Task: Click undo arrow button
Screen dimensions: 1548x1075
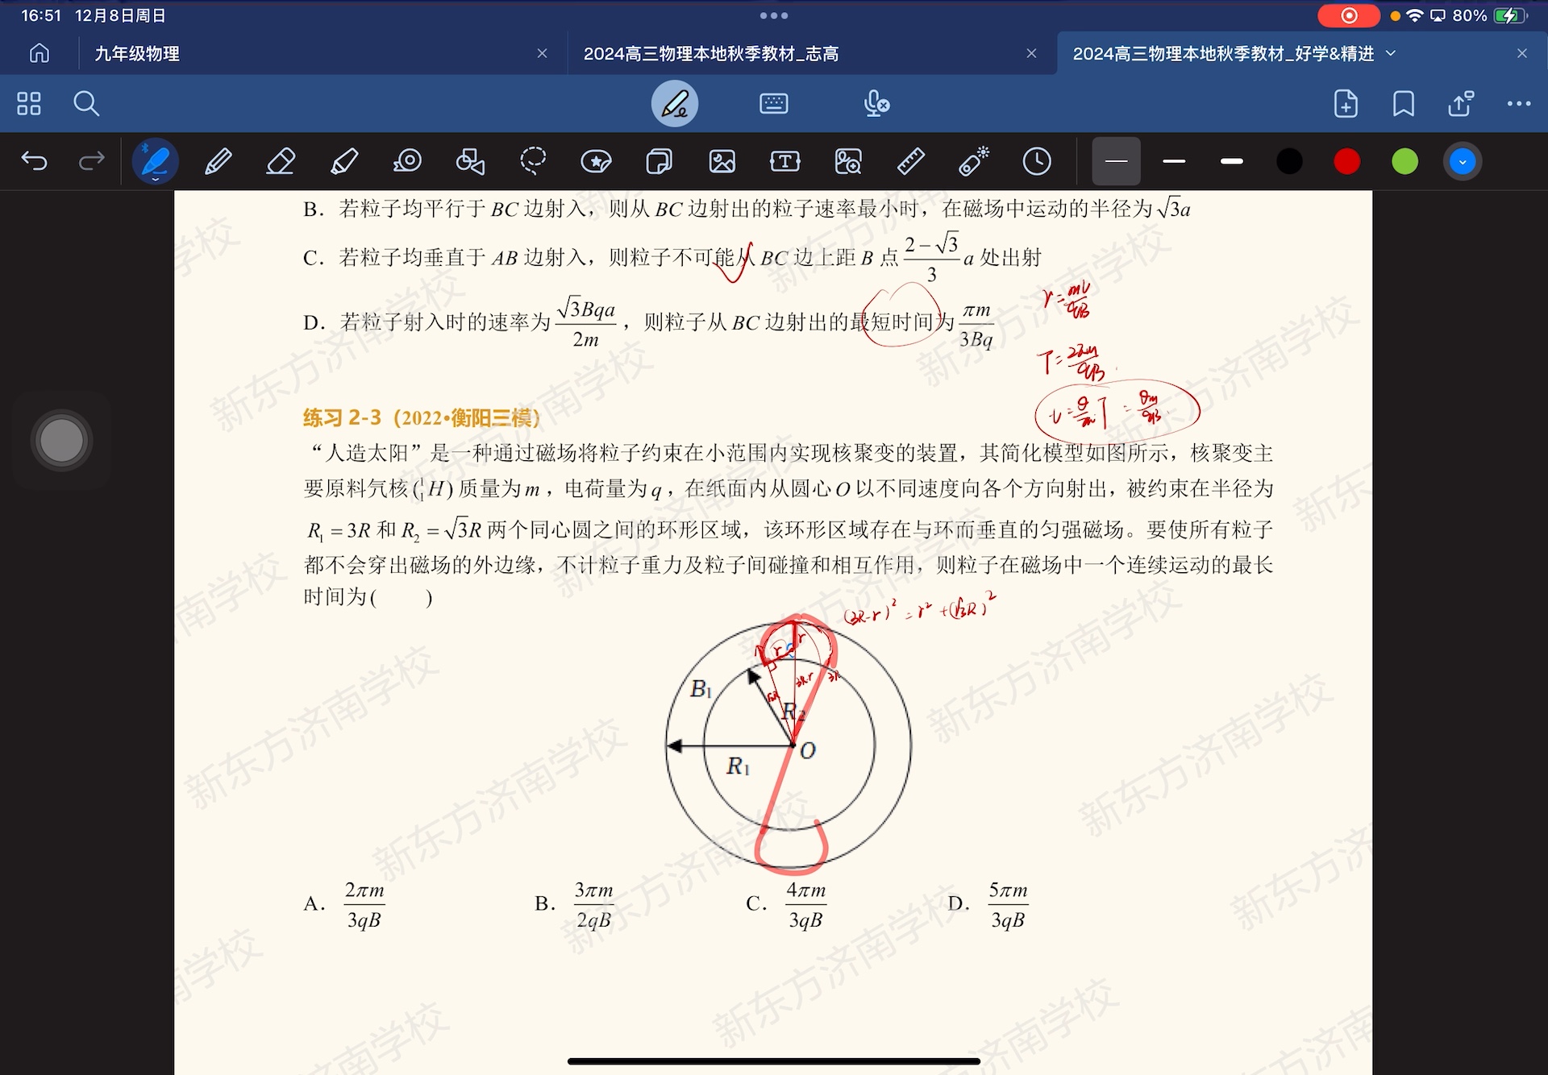Action: pos(36,162)
